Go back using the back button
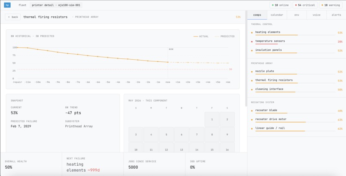Screen dimensions: 346x176 pos(13,17)
